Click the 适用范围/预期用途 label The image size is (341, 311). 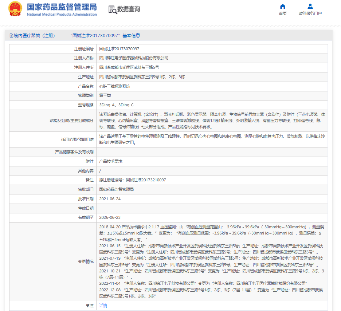(77, 139)
